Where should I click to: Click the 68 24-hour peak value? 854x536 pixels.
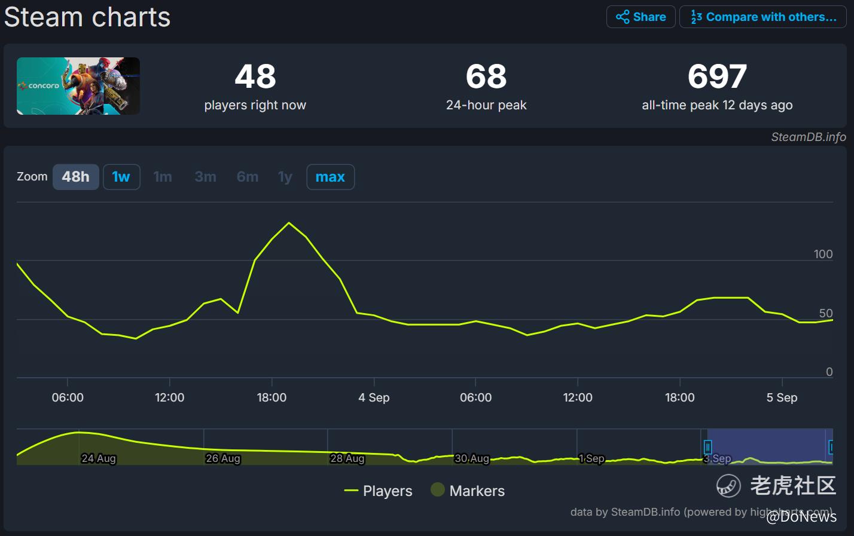pos(486,76)
